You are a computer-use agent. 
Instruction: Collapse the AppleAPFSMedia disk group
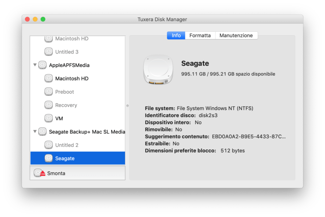pyautogui.click(x=35, y=65)
